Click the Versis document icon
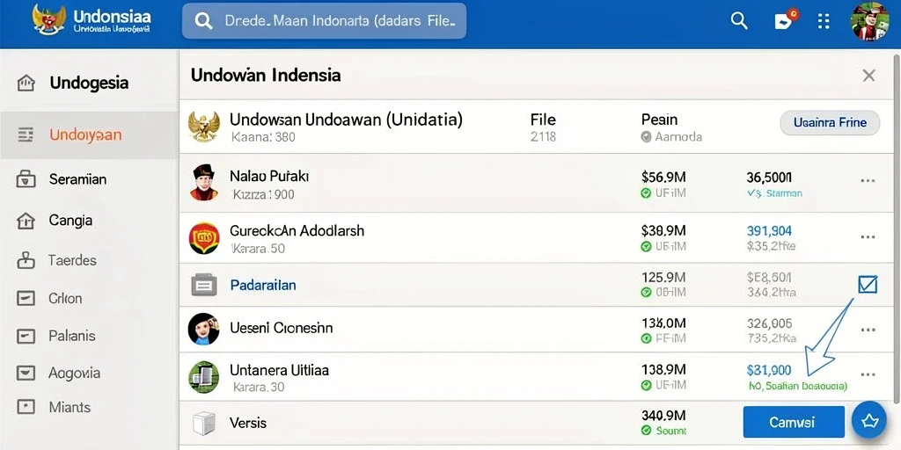Viewport: 901px width, 450px height. click(x=203, y=424)
